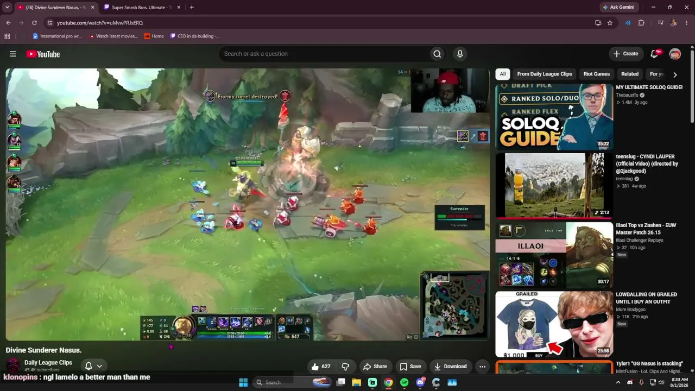The width and height of the screenshot is (695, 391).
Task: Click the YouTube search magnifier button
Action: (437, 54)
